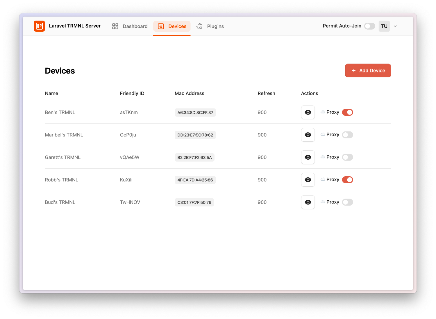Image resolution: width=436 pixels, height=319 pixels.
Task: Disable Proxy for Robb's TRMNL
Action: coord(347,179)
